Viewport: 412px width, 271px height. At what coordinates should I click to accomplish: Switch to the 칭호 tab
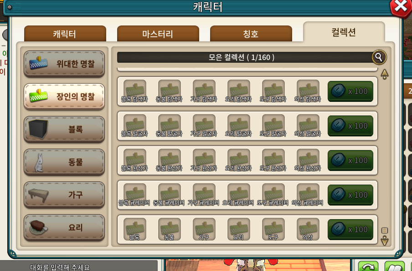click(x=251, y=34)
